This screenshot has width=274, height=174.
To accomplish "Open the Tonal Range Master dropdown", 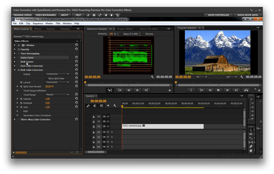I will pos(57,95).
